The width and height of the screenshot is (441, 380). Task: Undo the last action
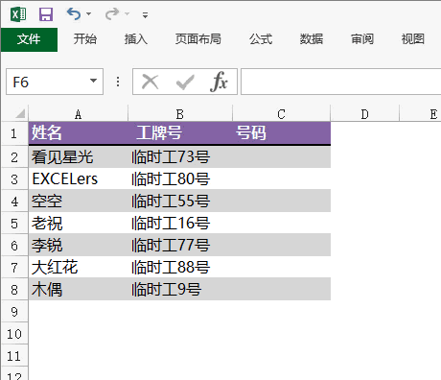point(74,13)
